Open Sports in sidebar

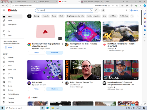pos(12,86)
